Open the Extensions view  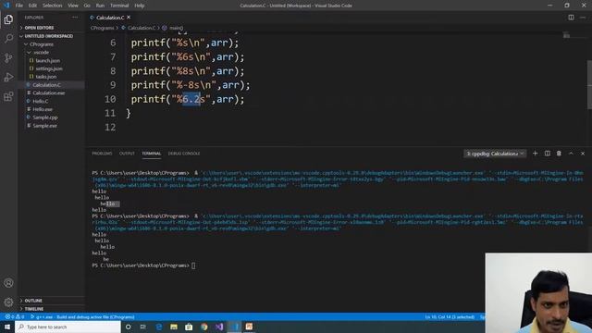click(8, 96)
